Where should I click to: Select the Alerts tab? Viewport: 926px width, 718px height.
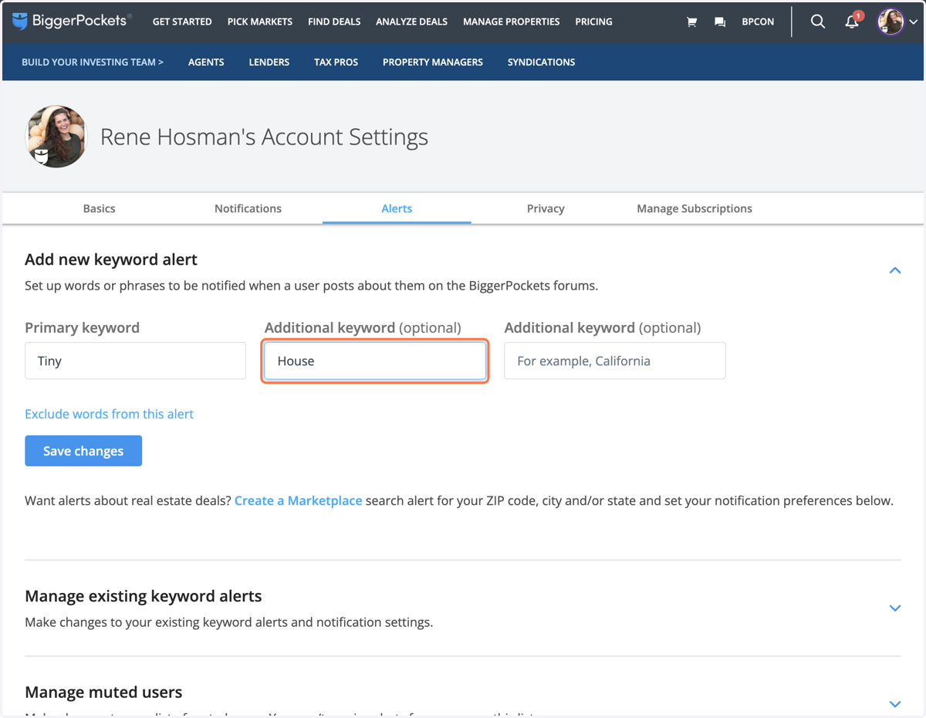coord(397,208)
